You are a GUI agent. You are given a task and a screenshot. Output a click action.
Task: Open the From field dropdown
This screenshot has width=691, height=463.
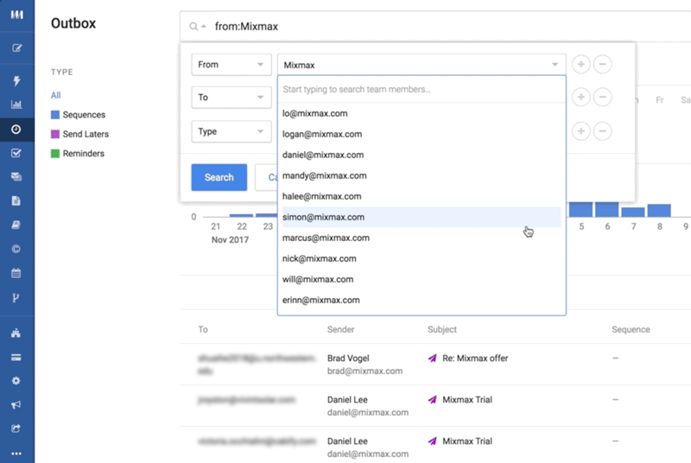point(231,65)
